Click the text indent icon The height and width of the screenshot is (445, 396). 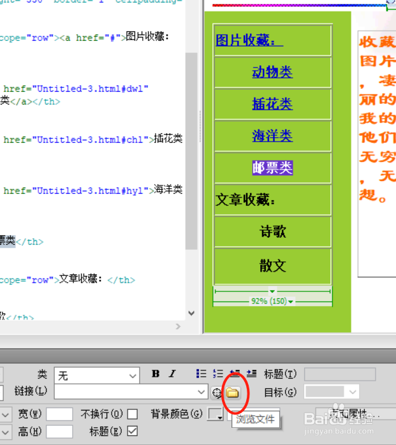(251, 374)
